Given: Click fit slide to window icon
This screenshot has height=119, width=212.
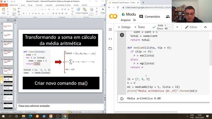Looking at the screenshot, I should click(x=102, y=112).
